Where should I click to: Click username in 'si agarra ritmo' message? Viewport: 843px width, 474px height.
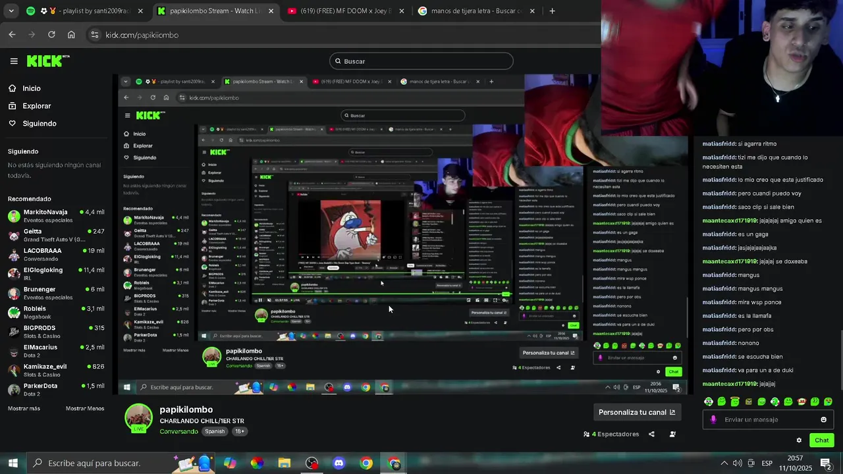[x=719, y=144]
